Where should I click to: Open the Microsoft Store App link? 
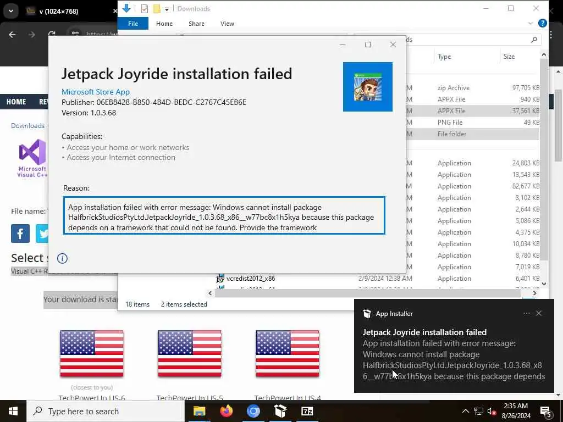coord(96,92)
